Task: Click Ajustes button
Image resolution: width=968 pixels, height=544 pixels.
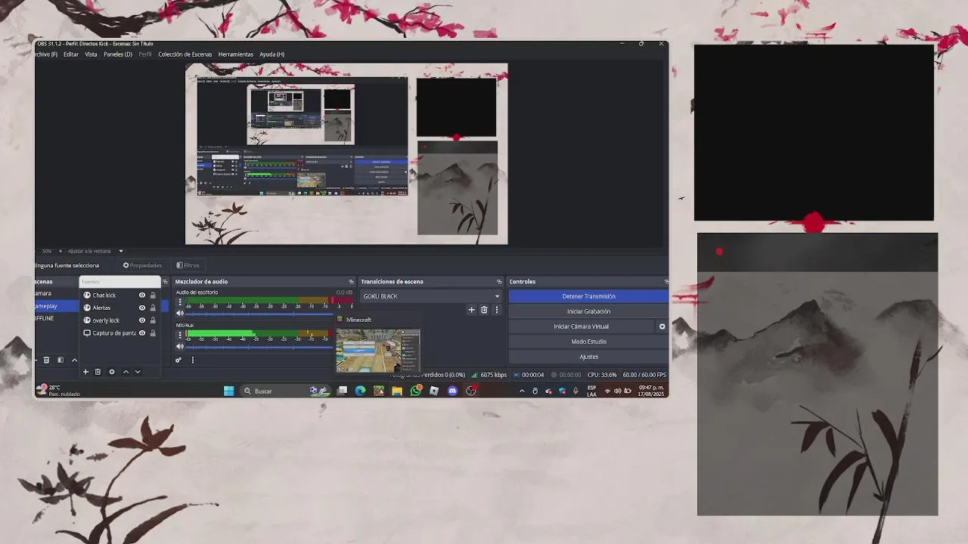Action: 588,357
